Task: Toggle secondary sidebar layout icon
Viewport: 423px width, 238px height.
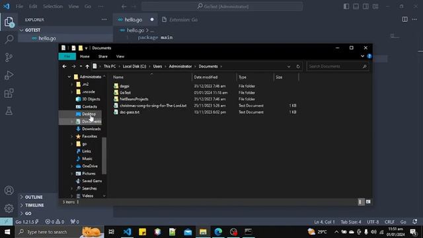Action: click(365, 7)
